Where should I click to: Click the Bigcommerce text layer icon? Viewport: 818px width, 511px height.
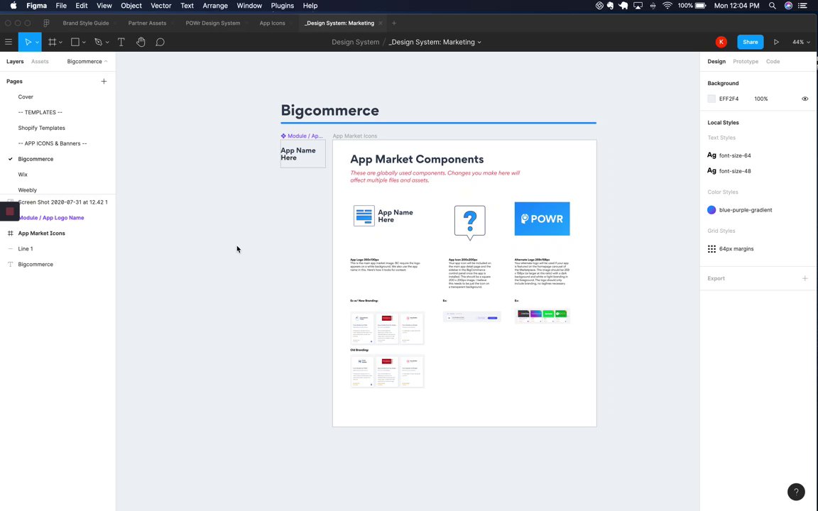tap(11, 264)
